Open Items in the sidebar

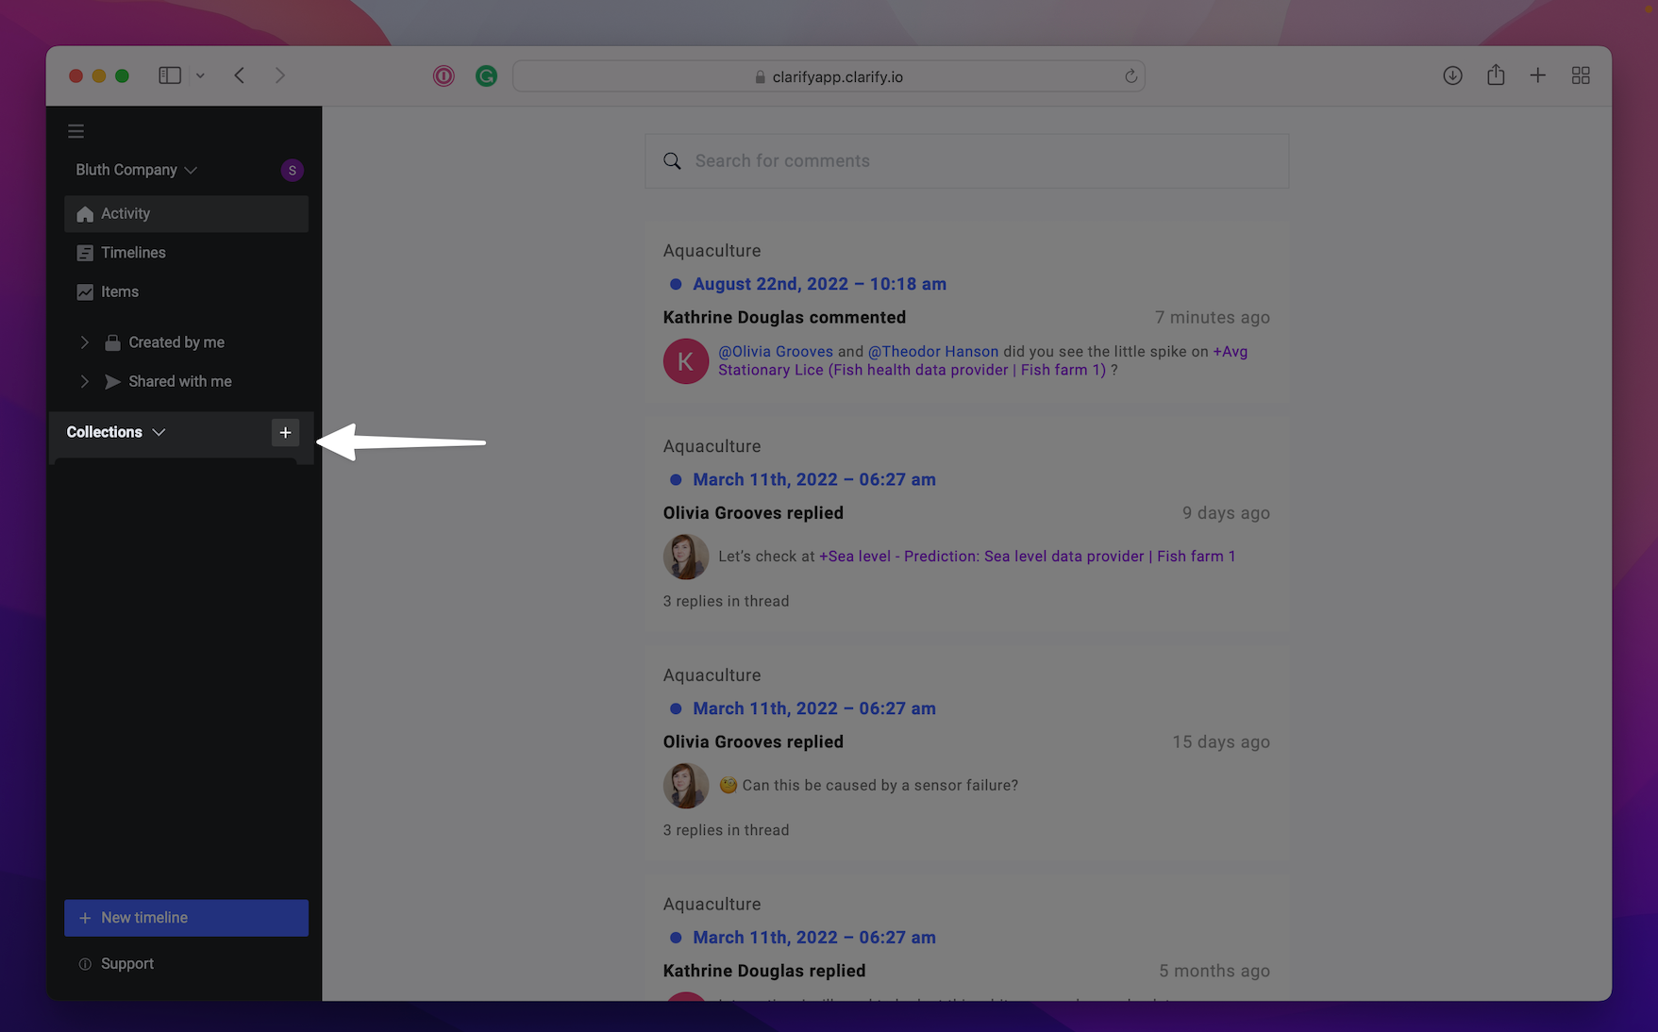pyautogui.click(x=120, y=292)
